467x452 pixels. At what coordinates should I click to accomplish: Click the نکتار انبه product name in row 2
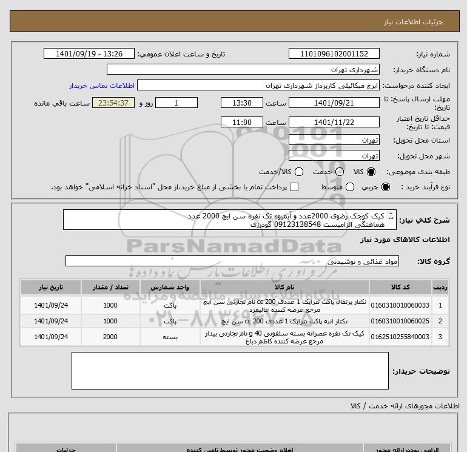click(284, 322)
